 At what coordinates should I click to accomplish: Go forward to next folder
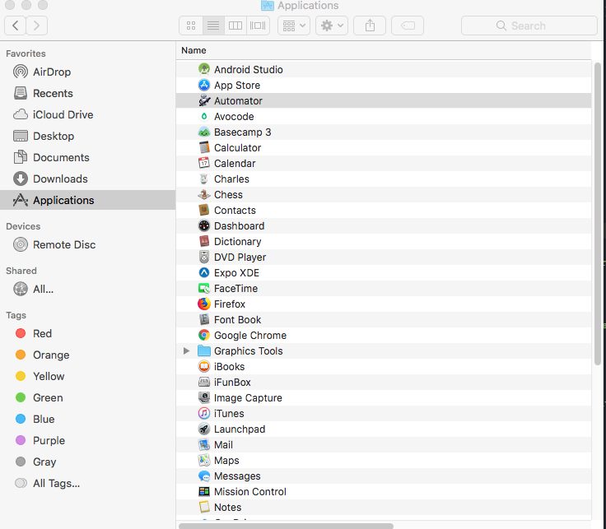[37, 26]
